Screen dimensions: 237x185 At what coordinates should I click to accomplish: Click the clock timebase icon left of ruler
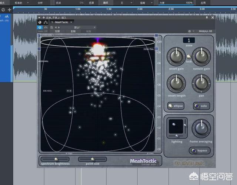[x=3, y=10]
